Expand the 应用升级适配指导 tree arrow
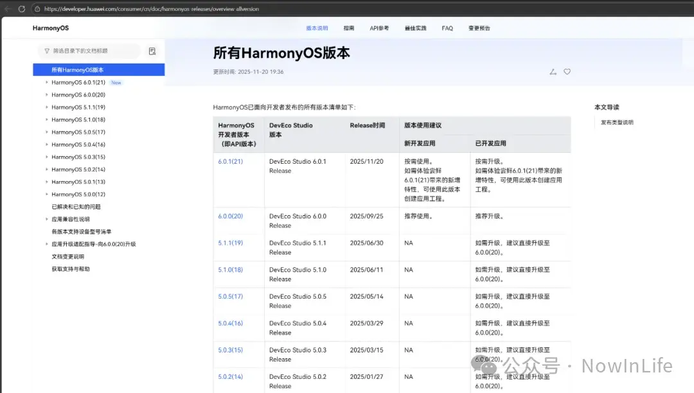Viewport: 694px width, 393px height. tap(46, 243)
